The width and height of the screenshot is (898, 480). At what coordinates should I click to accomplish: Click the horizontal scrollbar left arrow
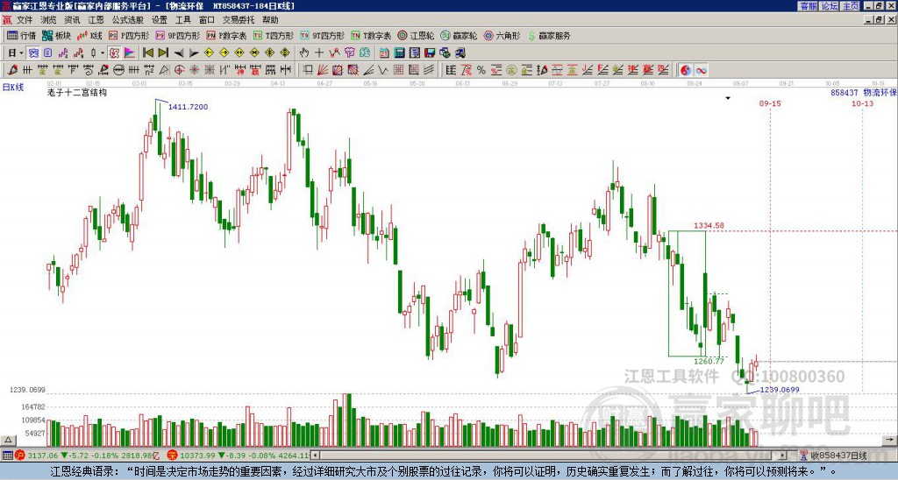(315, 455)
